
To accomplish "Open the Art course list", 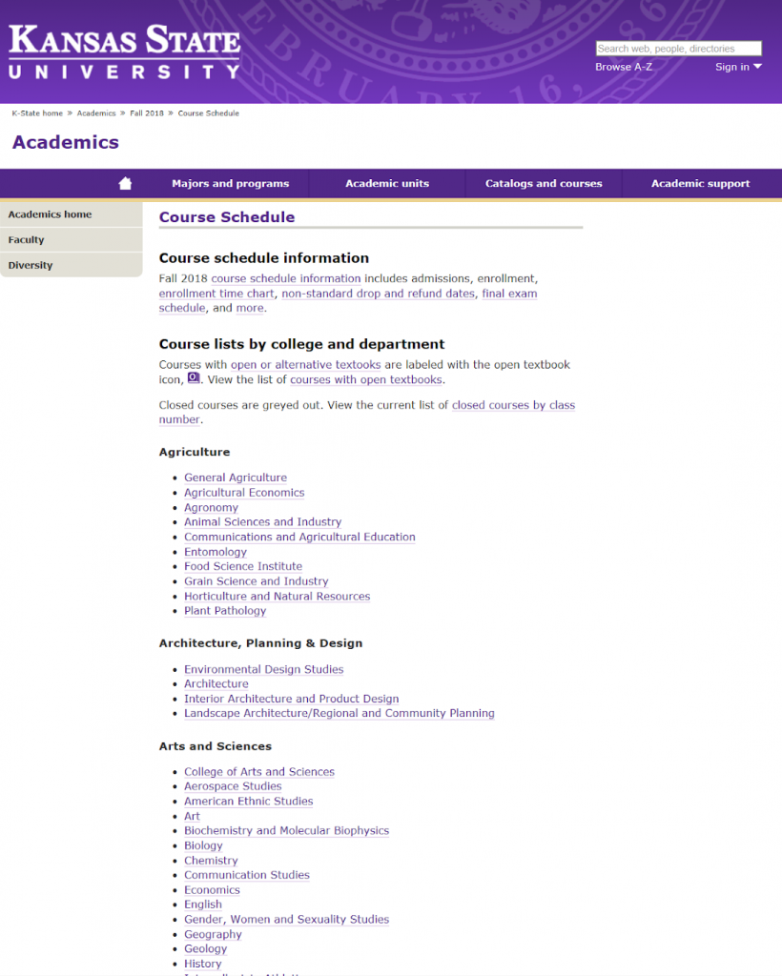I will [192, 816].
